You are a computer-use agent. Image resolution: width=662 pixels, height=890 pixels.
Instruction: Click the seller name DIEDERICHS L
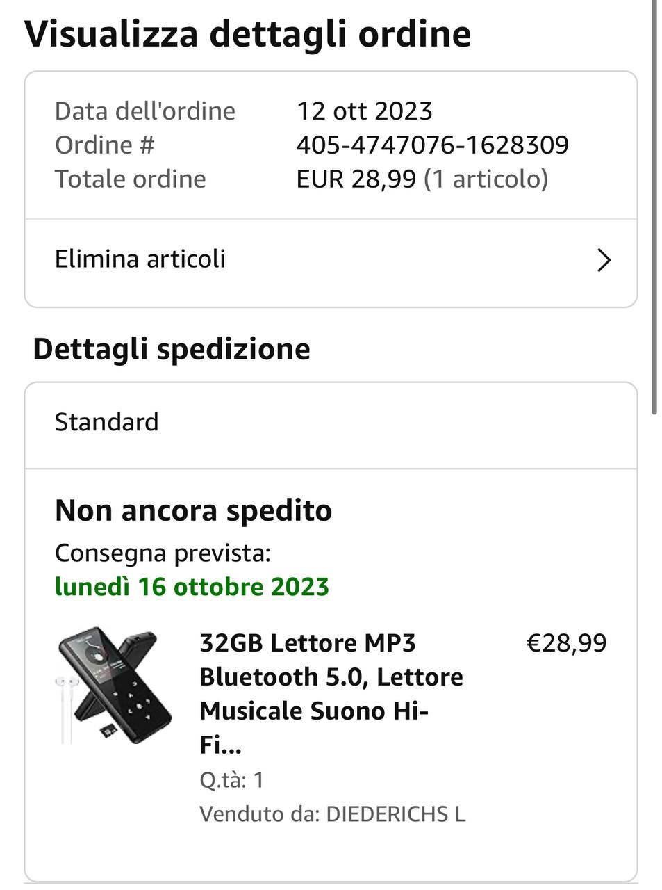click(395, 814)
